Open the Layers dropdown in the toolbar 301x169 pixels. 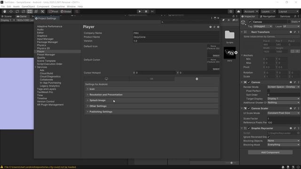pyautogui.click(x=268, y=11)
